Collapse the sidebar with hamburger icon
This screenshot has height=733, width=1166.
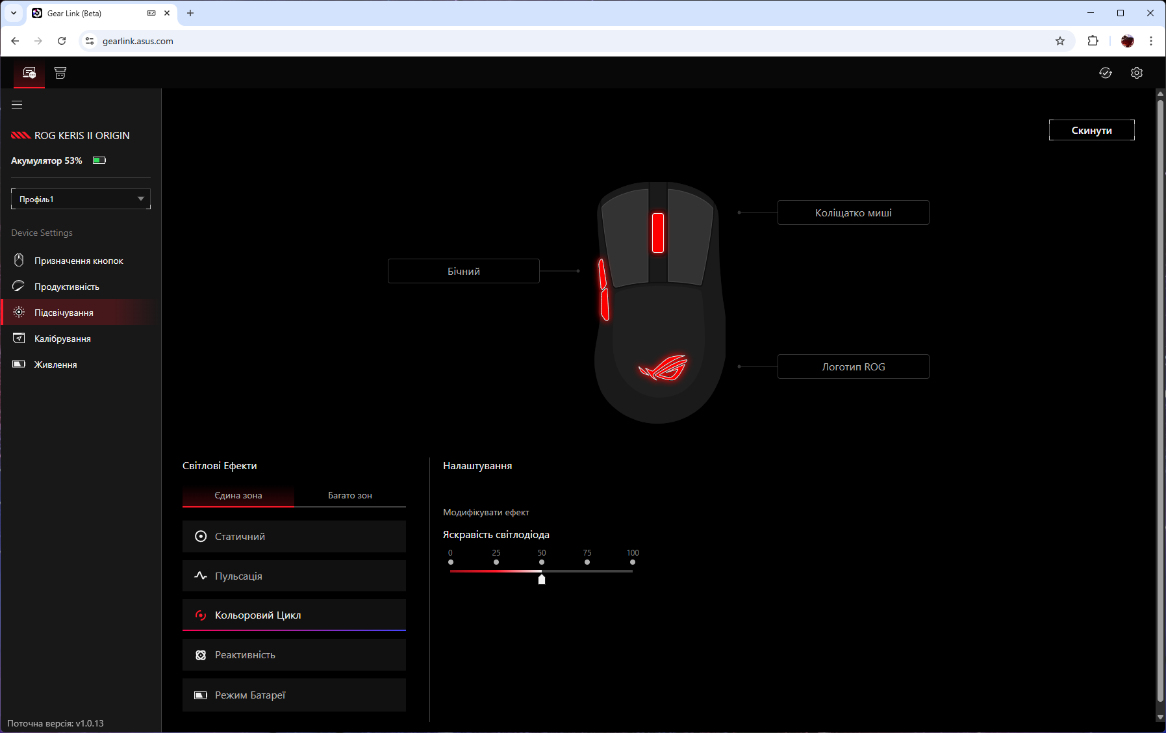click(x=17, y=105)
